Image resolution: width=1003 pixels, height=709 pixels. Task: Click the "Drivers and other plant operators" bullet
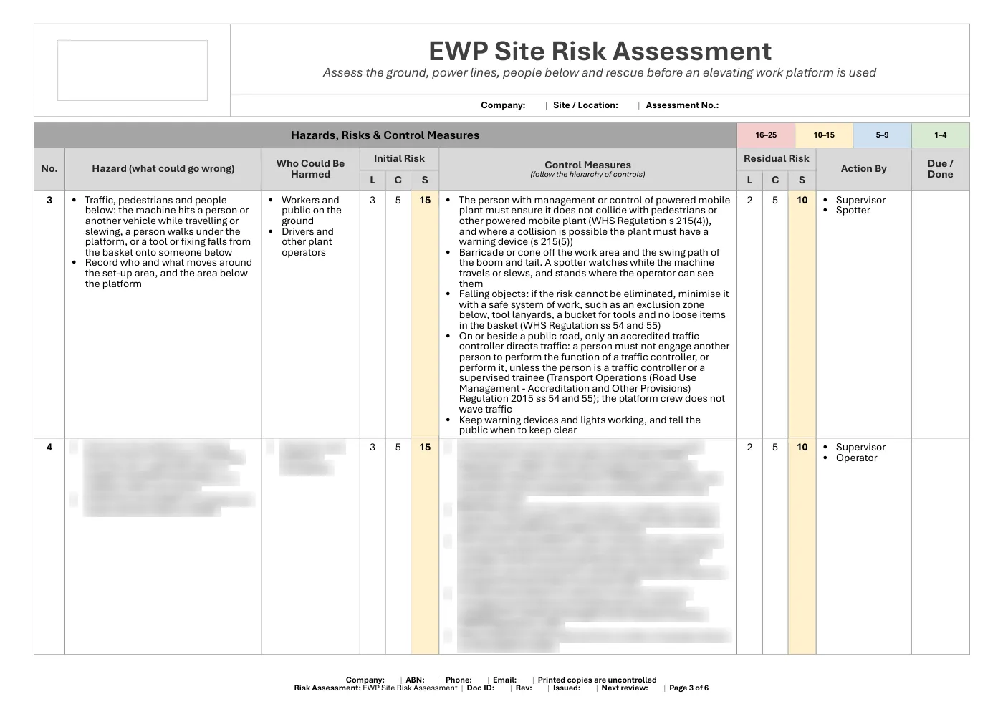coord(307,242)
